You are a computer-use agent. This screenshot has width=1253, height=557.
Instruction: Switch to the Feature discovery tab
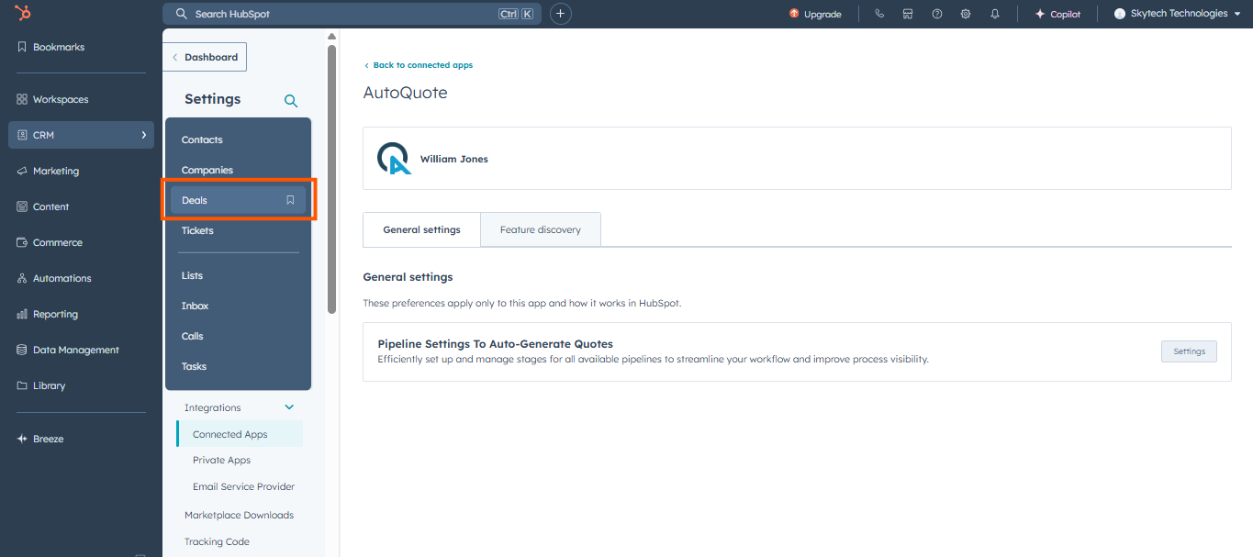[540, 229]
